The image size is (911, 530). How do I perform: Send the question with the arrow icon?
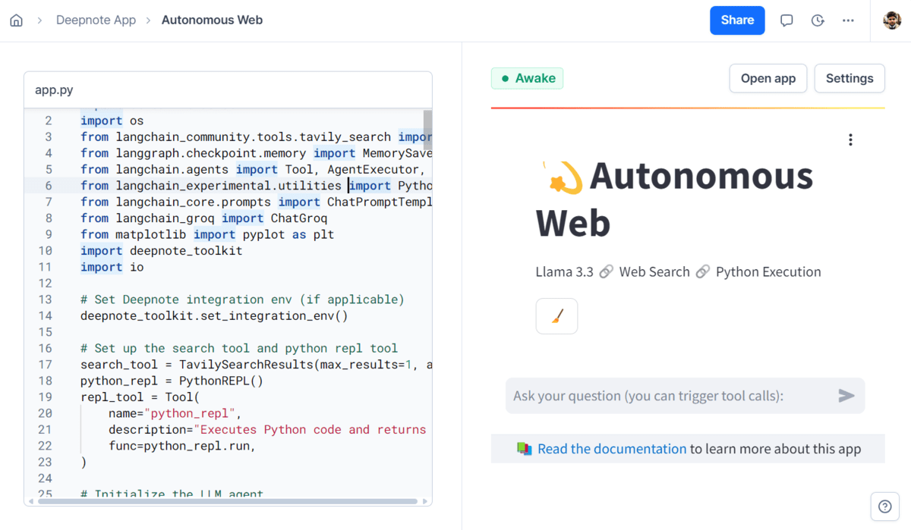pyautogui.click(x=846, y=396)
